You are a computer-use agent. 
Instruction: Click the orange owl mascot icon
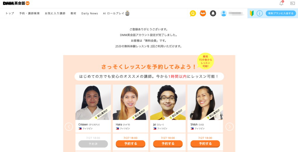[x=203, y=13]
